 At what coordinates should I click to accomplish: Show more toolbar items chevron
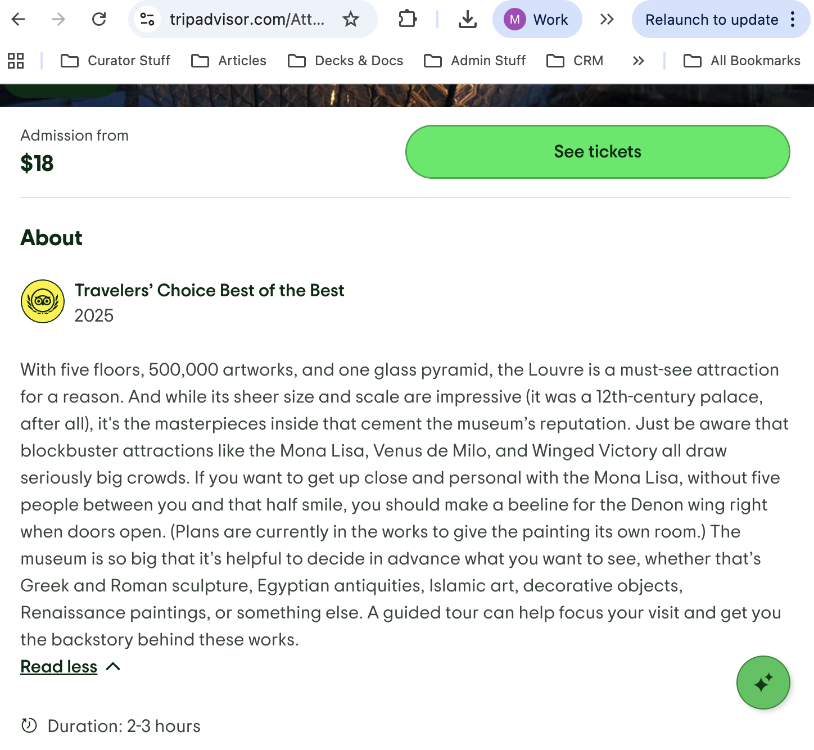coord(607,20)
